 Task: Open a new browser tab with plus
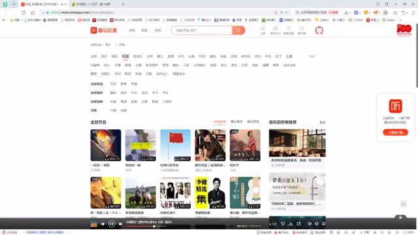click(123, 5)
